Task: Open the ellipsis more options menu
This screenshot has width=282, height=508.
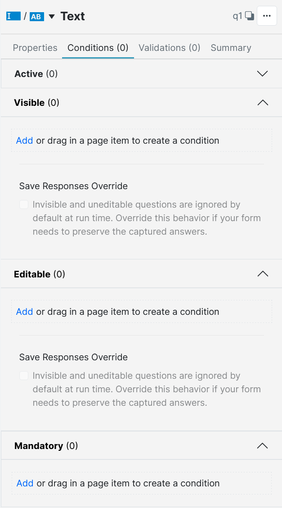Action: click(x=267, y=16)
